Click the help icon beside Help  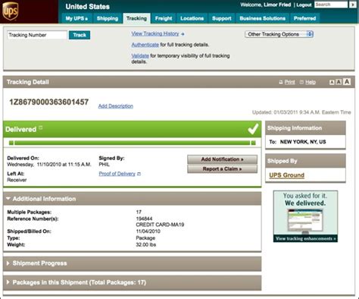[x=301, y=82]
